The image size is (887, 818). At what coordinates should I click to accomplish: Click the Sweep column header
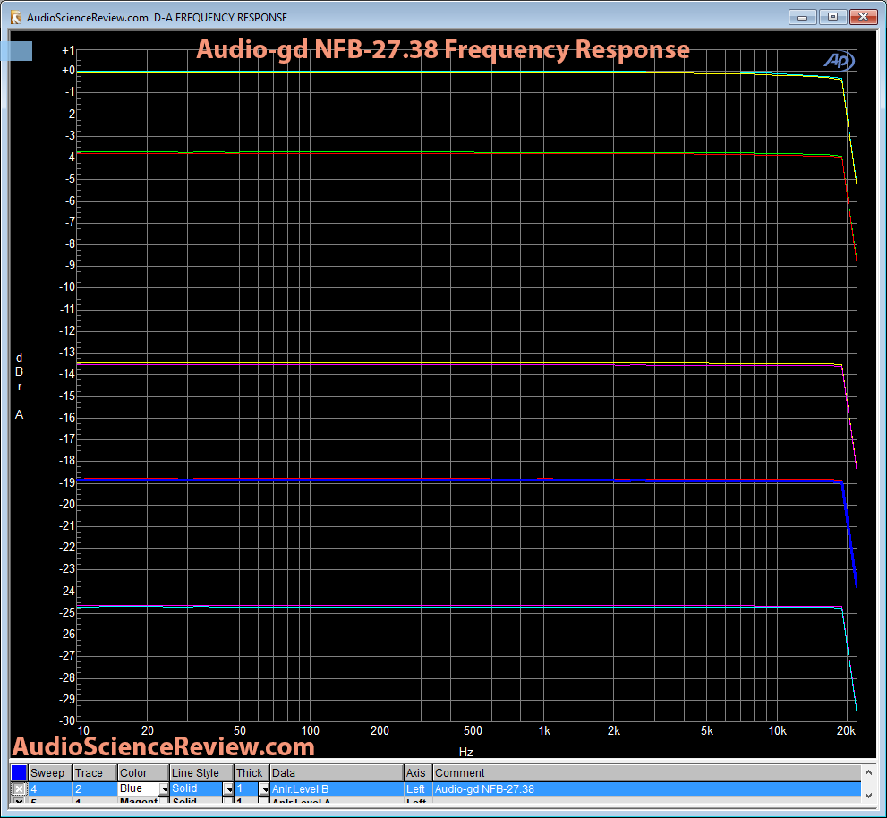(x=50, y=772)
